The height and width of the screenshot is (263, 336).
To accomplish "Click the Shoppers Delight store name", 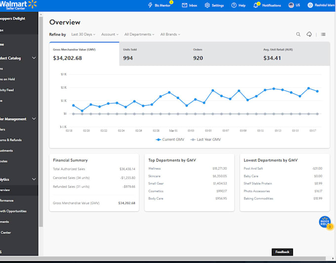I will click(x=13, y=19).
